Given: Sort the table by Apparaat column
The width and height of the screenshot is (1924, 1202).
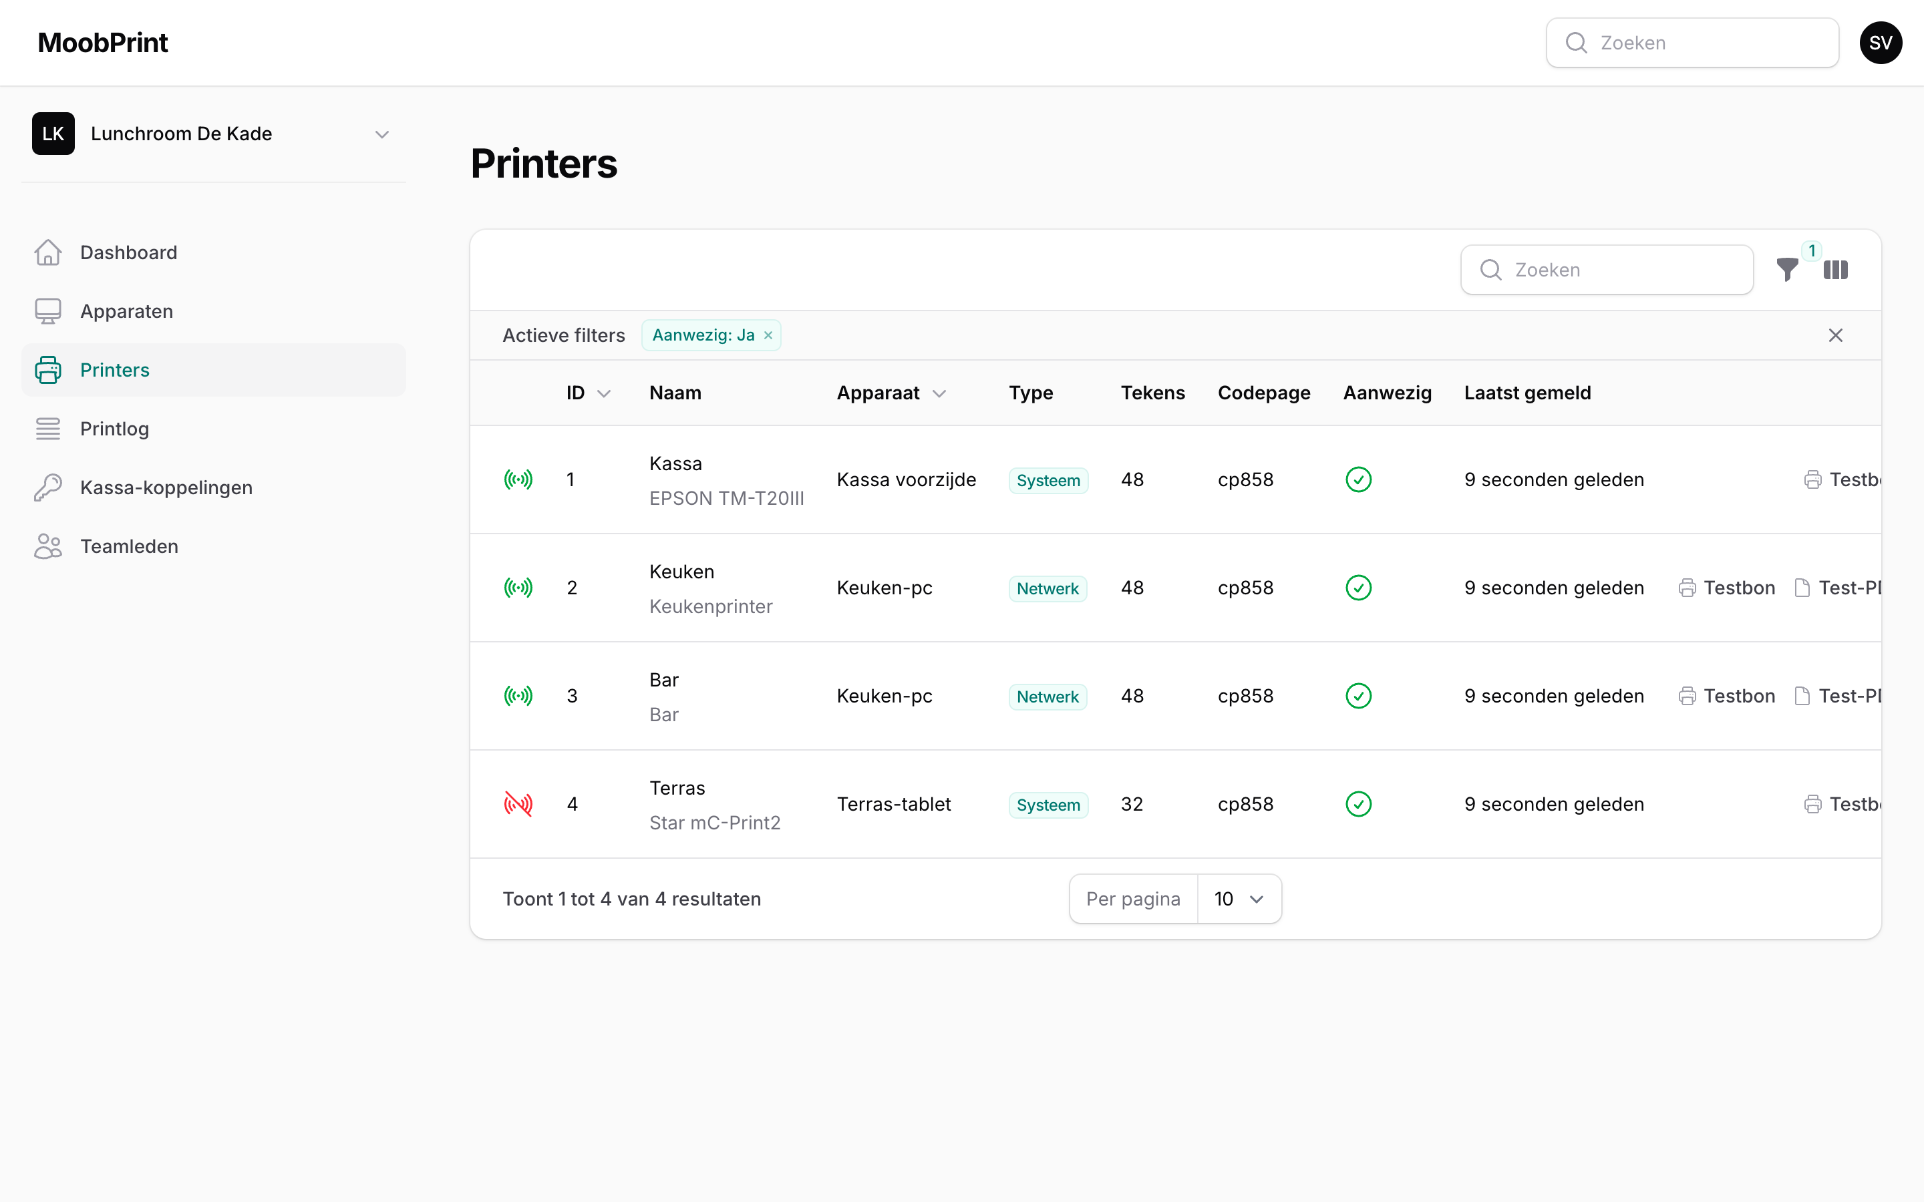Looking at the screenshot, I should (891, 393).
